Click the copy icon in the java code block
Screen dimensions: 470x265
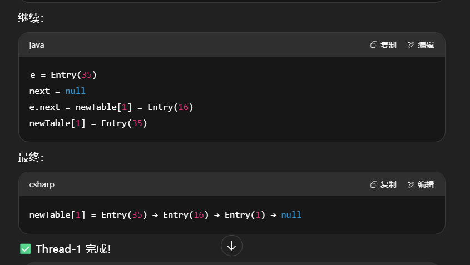(x=374, y=45)
